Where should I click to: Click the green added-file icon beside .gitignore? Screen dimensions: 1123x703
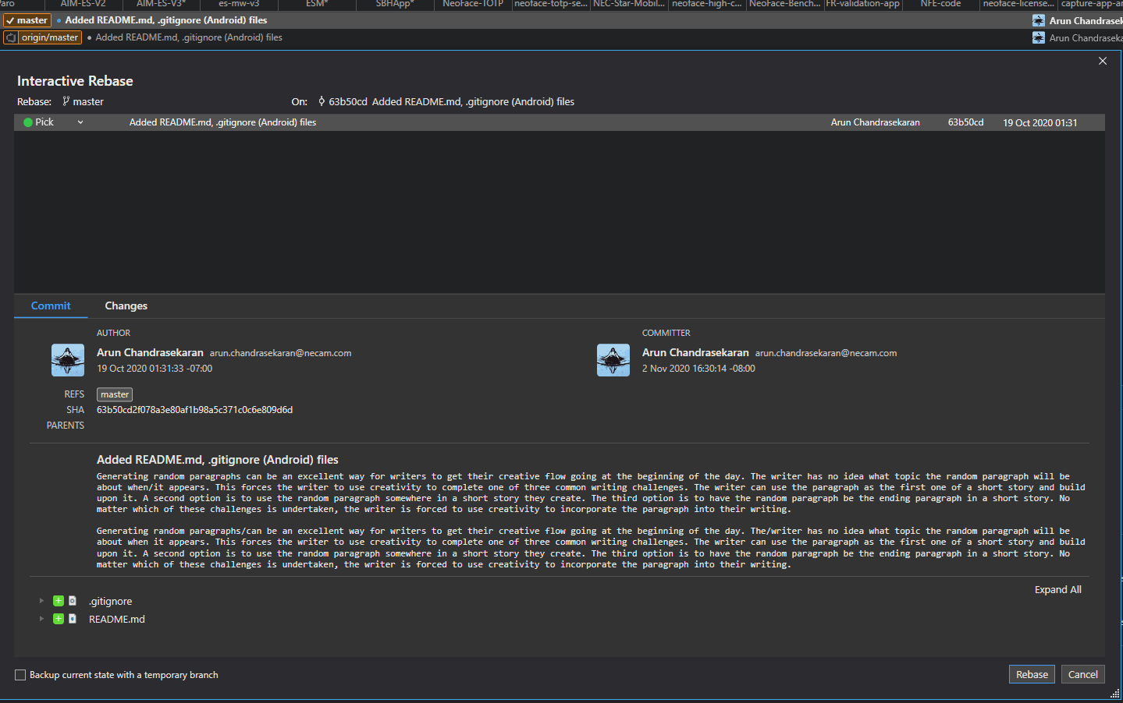click(x=58, y=601)
